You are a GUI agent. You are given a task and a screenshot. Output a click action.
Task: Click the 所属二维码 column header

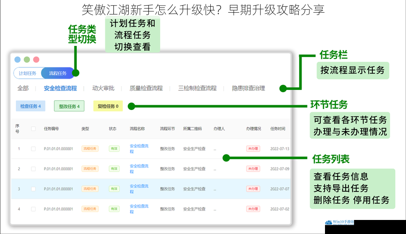click(x=192, y=129)
